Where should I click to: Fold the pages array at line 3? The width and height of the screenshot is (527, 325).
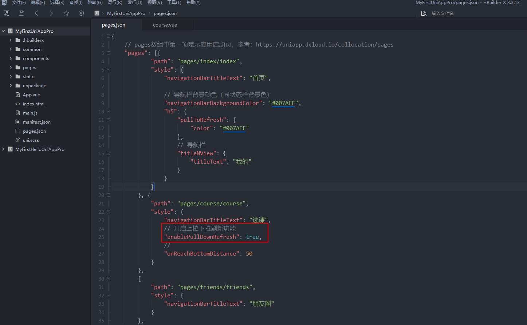coord(108,53)
